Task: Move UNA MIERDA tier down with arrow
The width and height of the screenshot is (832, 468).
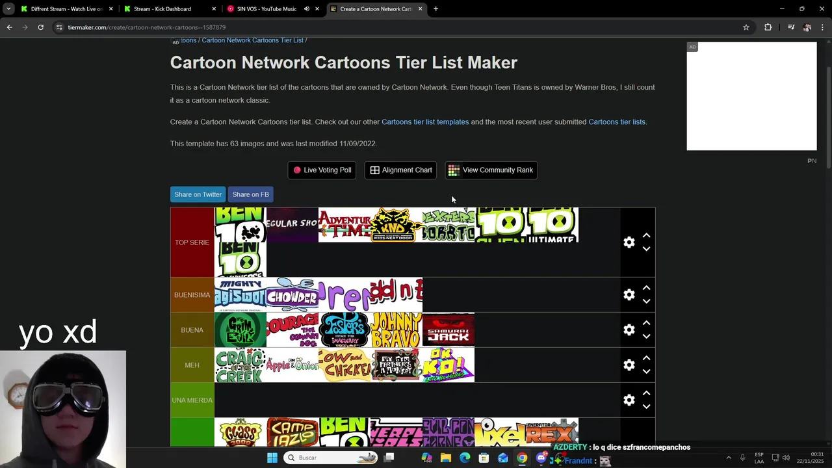Action: (x=646, y=406)
